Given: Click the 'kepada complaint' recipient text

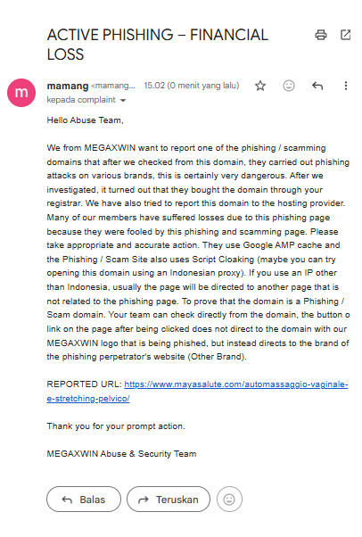Looking at the screenshot, I should pos(81,100).
